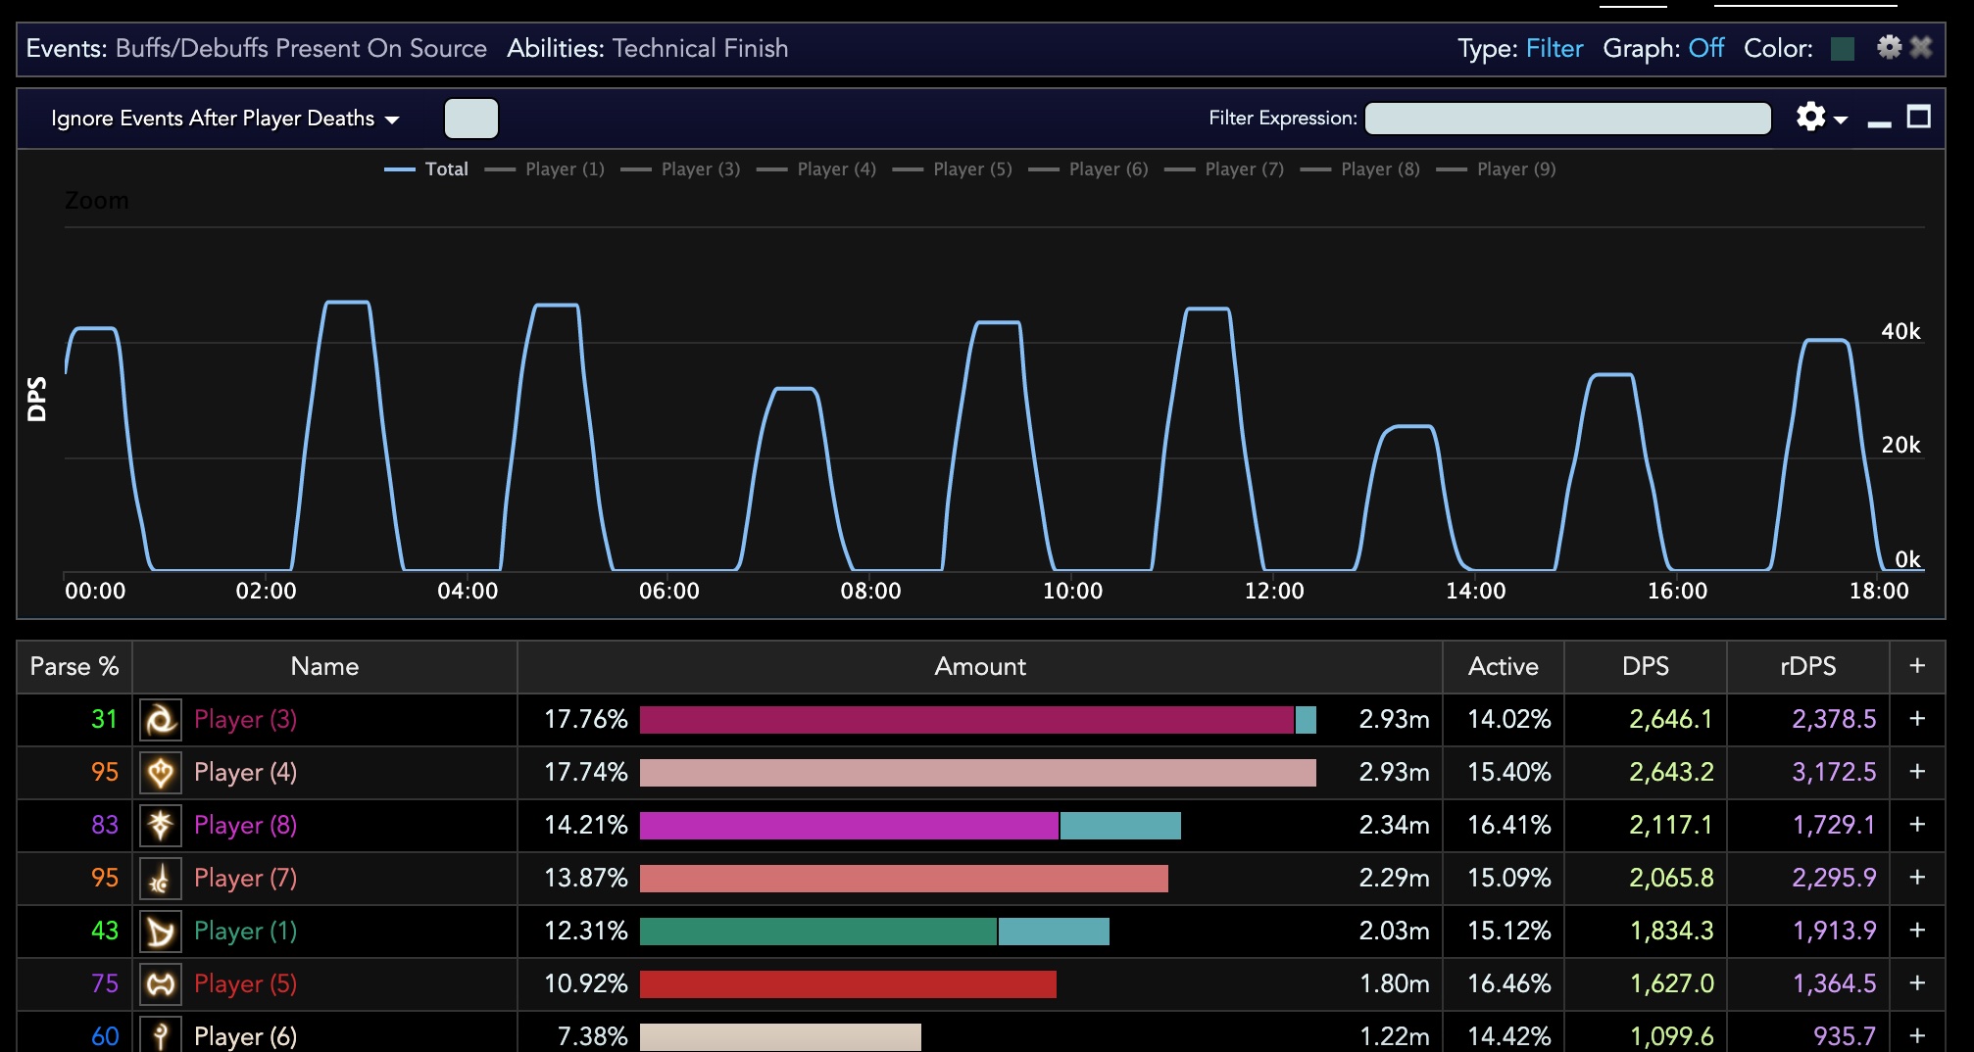This screenshot has width=1974, height=1052.
Task: Sort table by Name column
Action: 324,666
